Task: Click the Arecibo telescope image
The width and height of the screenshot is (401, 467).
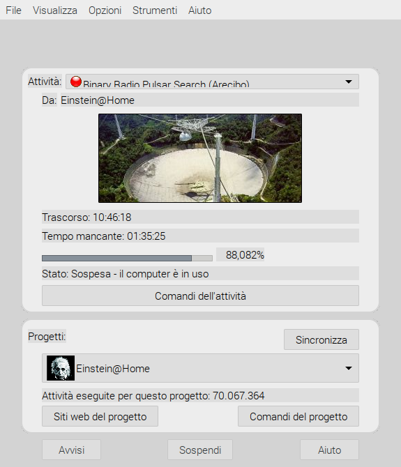Action: tap(200, 158)
